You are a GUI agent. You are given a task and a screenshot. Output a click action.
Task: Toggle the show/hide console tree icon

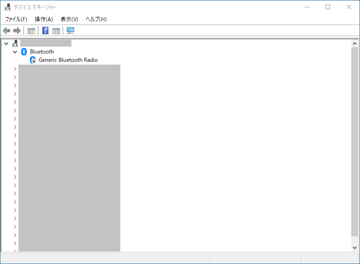point(31,31)
